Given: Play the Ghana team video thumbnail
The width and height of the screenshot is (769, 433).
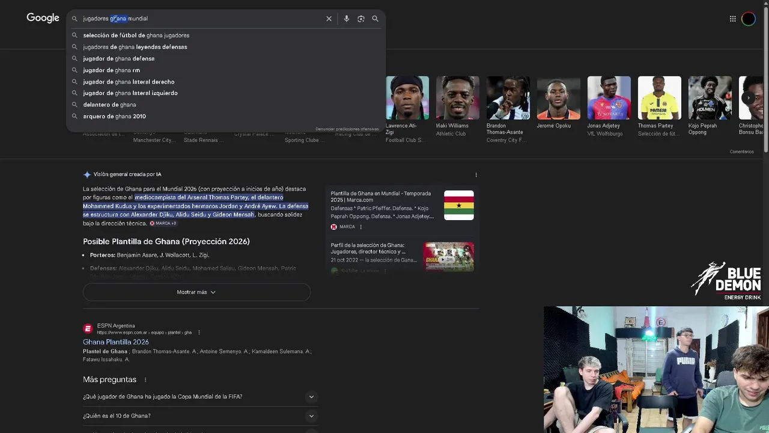Looking at the screenshot, I should 449,257.
